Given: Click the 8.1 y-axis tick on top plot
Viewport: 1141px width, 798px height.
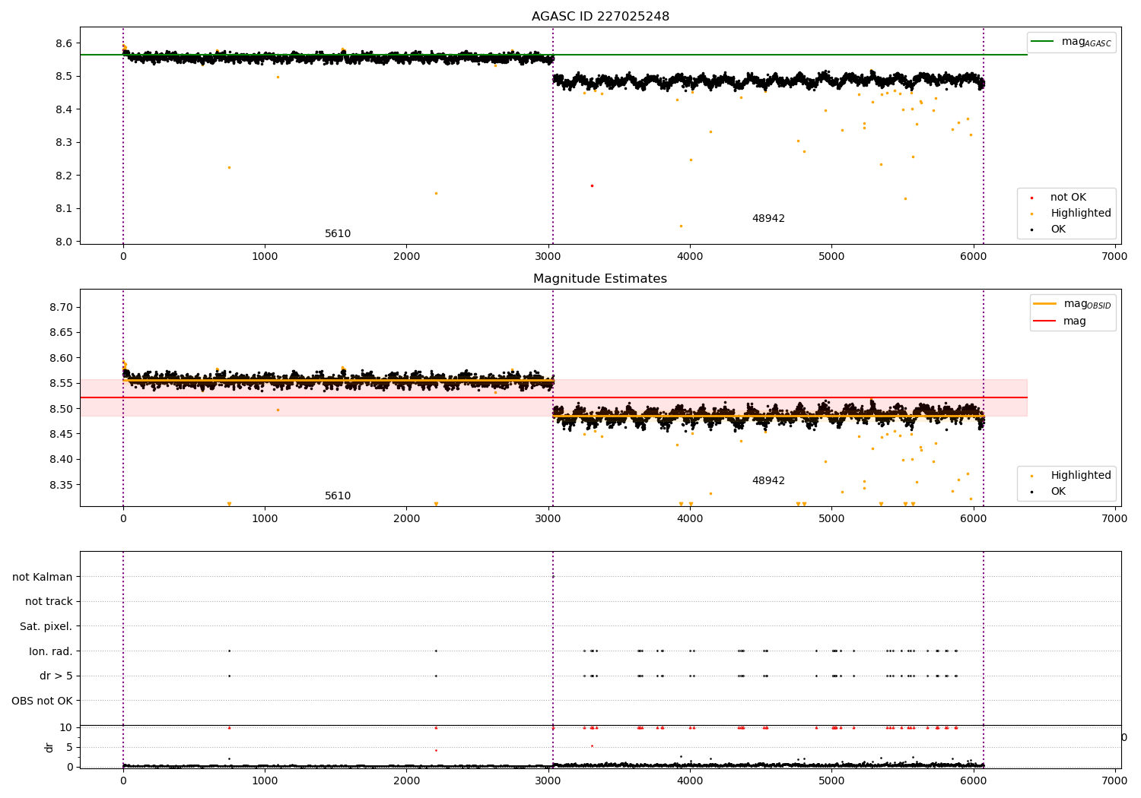Looking at the screenshot, I should coord(64,209).
